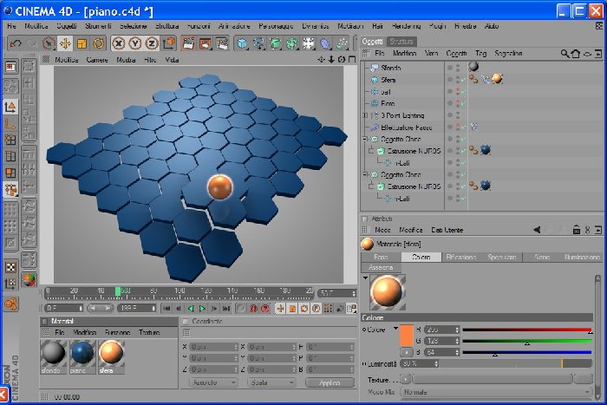607x405 pixels.
Task: Toggle rotation keyframe recording icon
Action: pyautogui.click(x=304, y=309)
